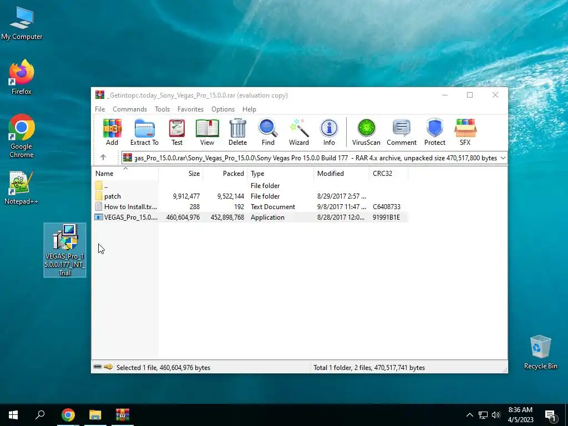Select the patch folder row
The height and width of the screenshot is (426, 568).
point(250,196)
